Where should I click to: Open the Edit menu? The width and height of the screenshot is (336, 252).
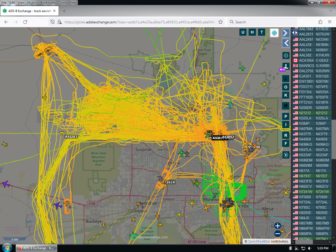point(12,3)
